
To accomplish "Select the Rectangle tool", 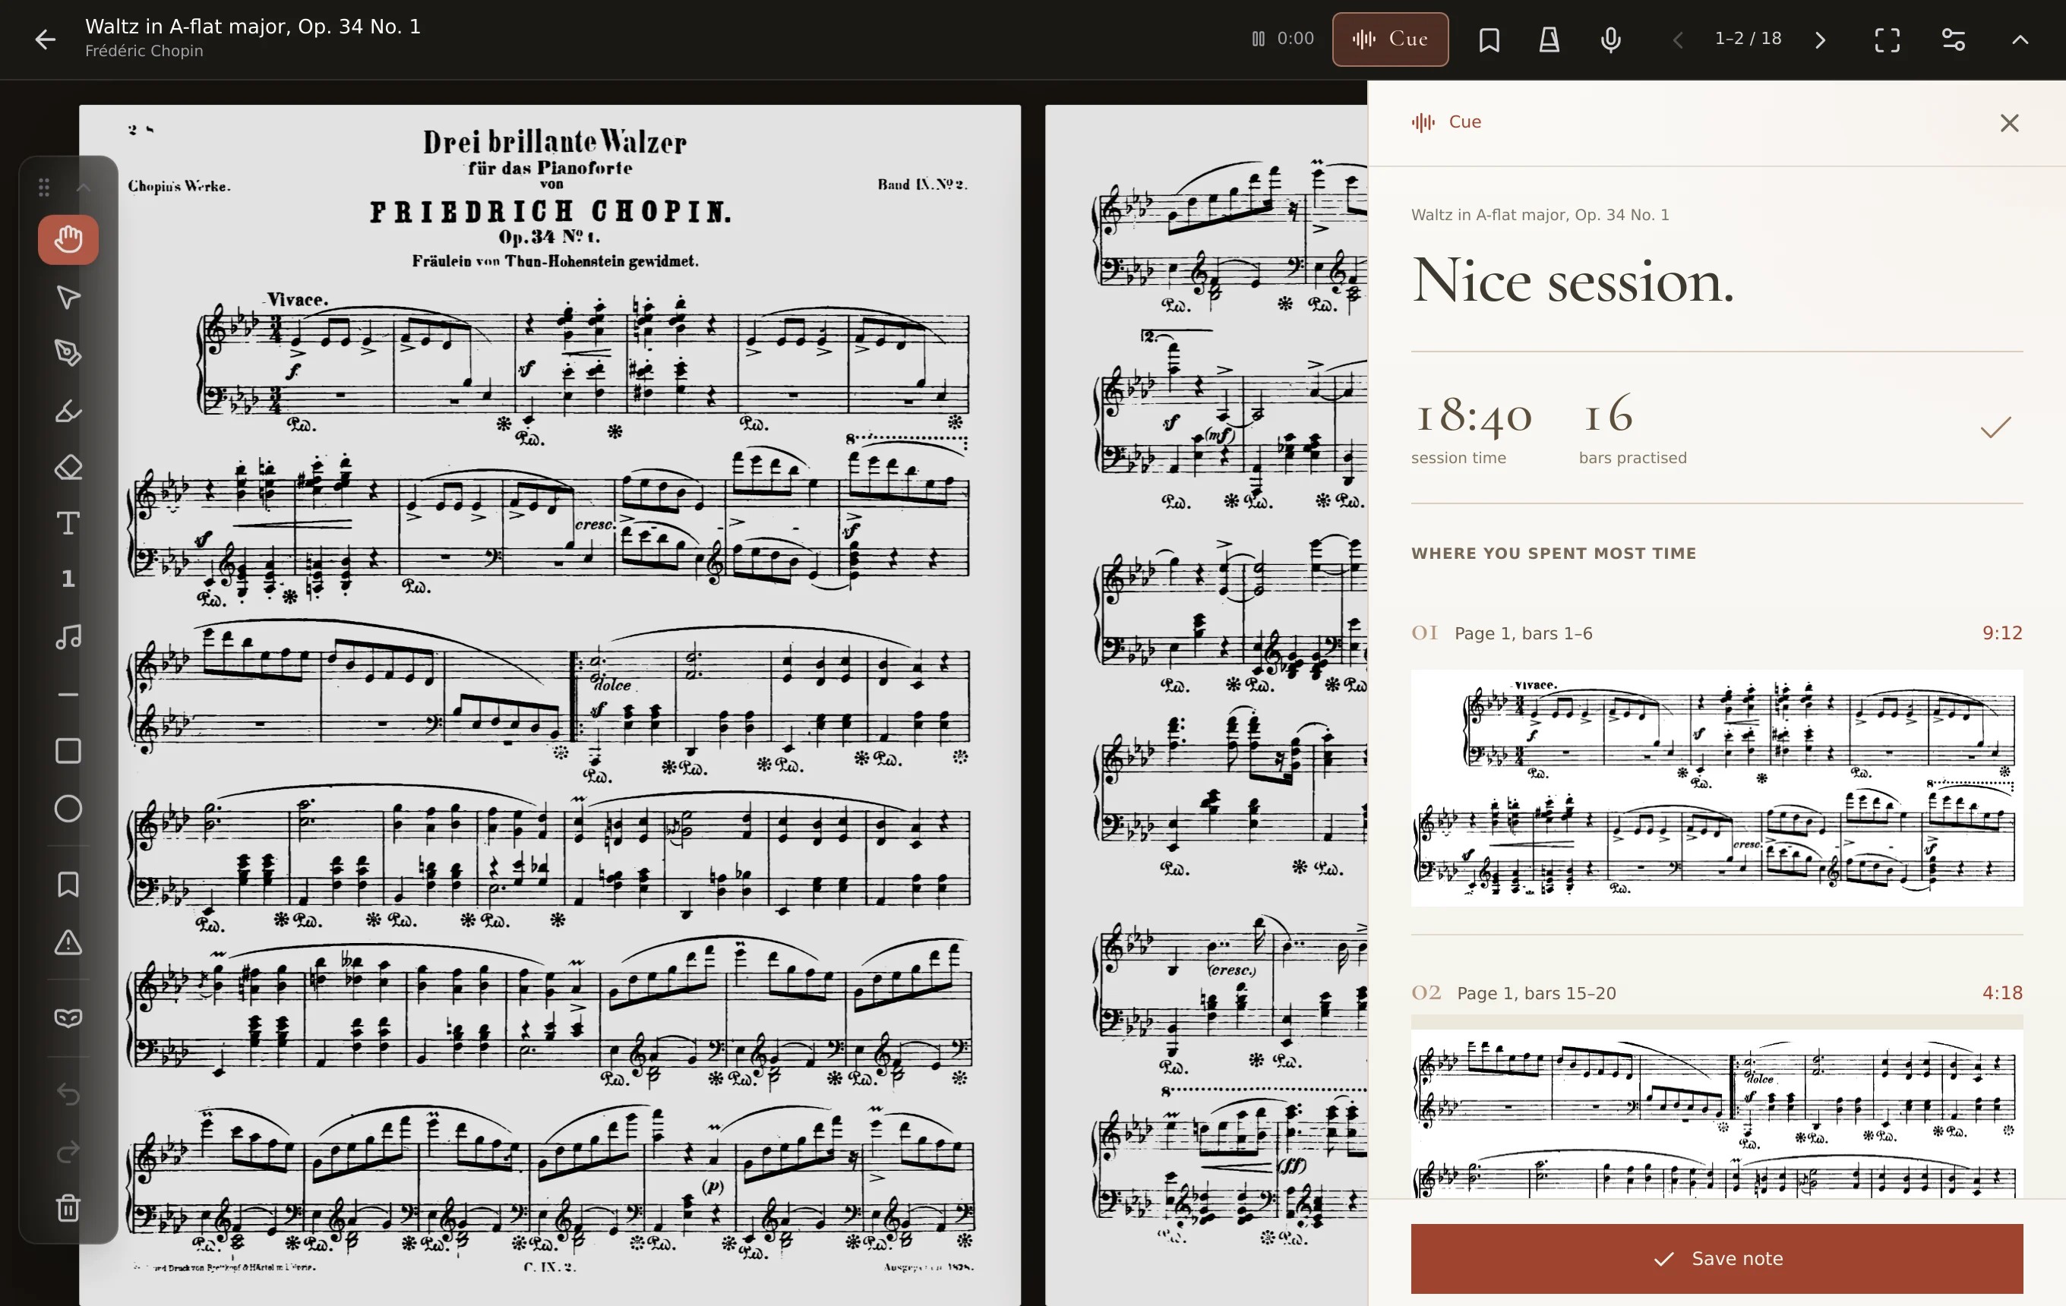I will click(68, 751).
